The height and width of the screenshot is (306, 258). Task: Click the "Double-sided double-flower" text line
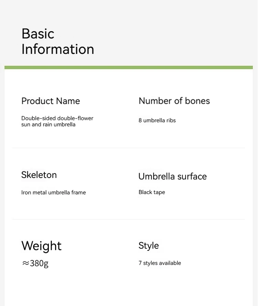coord(57,118)
